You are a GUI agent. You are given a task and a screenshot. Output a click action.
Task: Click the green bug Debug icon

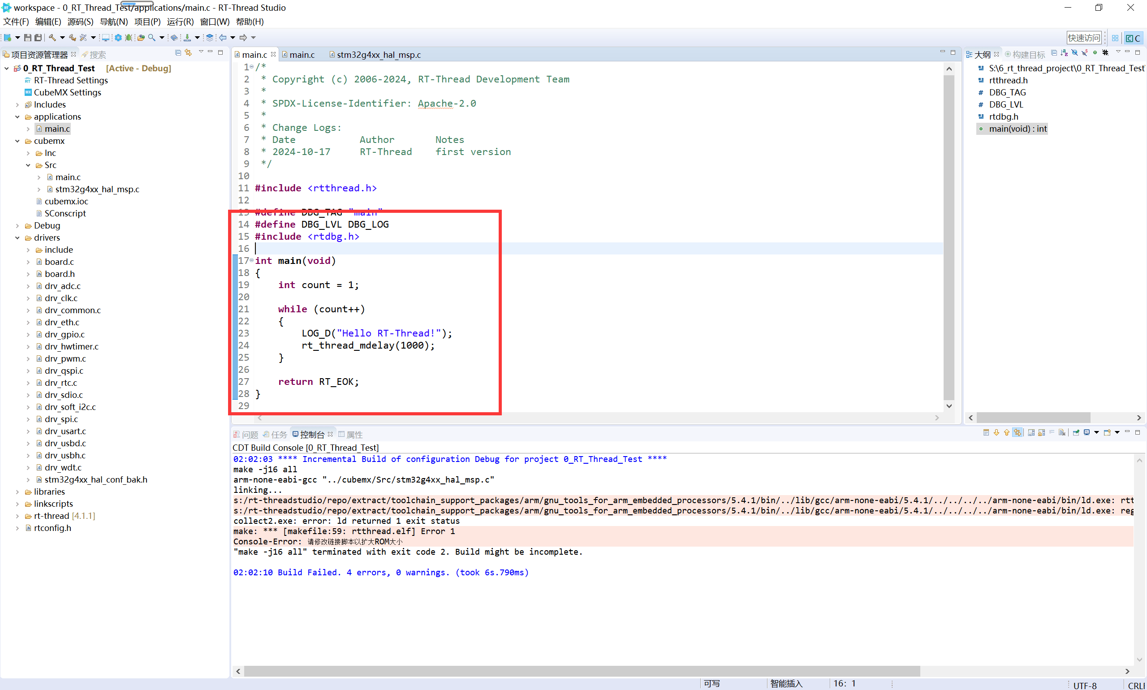click(x=129, y=38)
